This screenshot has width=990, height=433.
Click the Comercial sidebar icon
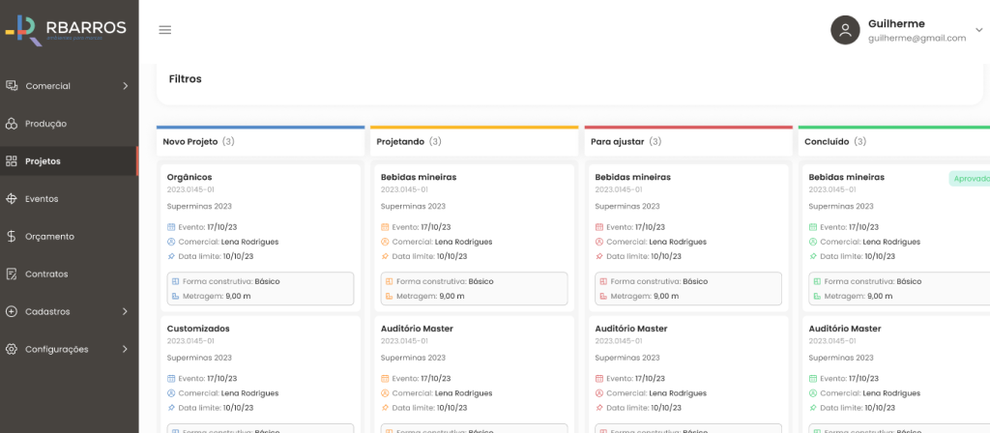click(12, 86)
